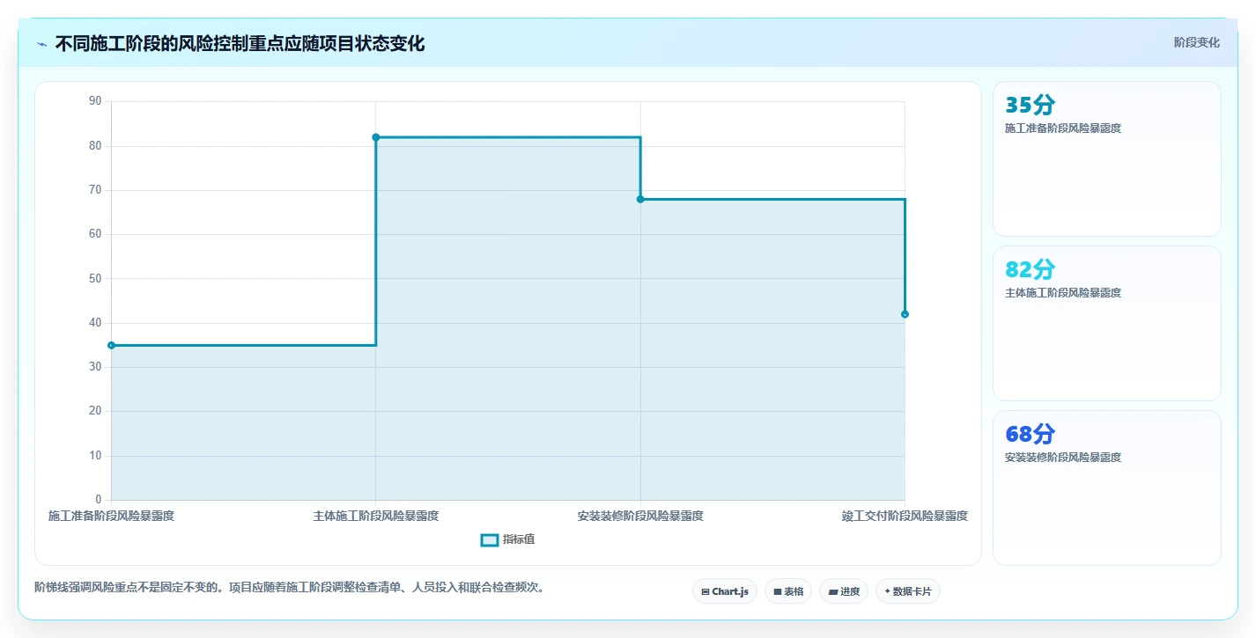This screenshot has width=1256, height=638.
Task: Click the data point at value 35
Action: coord(111,345)
